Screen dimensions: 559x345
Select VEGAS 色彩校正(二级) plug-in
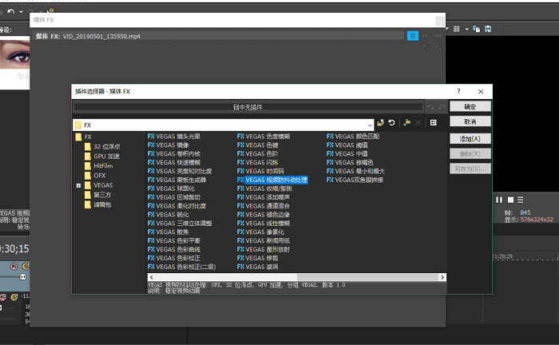[x=182, y=267]
